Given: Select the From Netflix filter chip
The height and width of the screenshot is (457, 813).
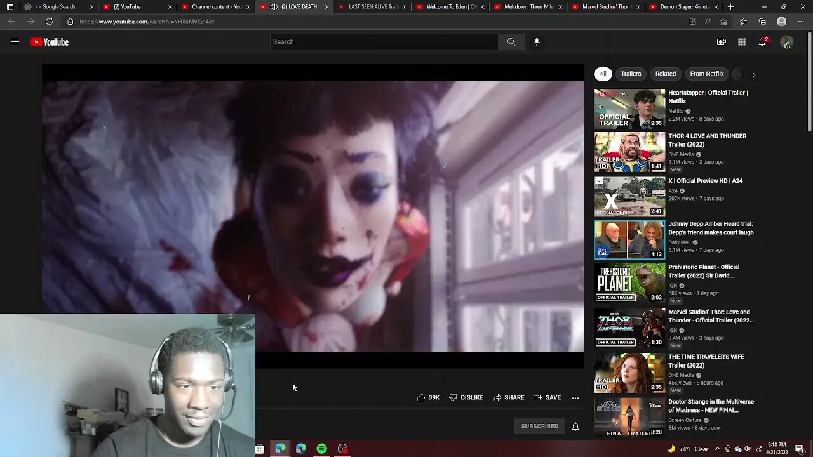Looking at the screenshot, I should point(707,74).
